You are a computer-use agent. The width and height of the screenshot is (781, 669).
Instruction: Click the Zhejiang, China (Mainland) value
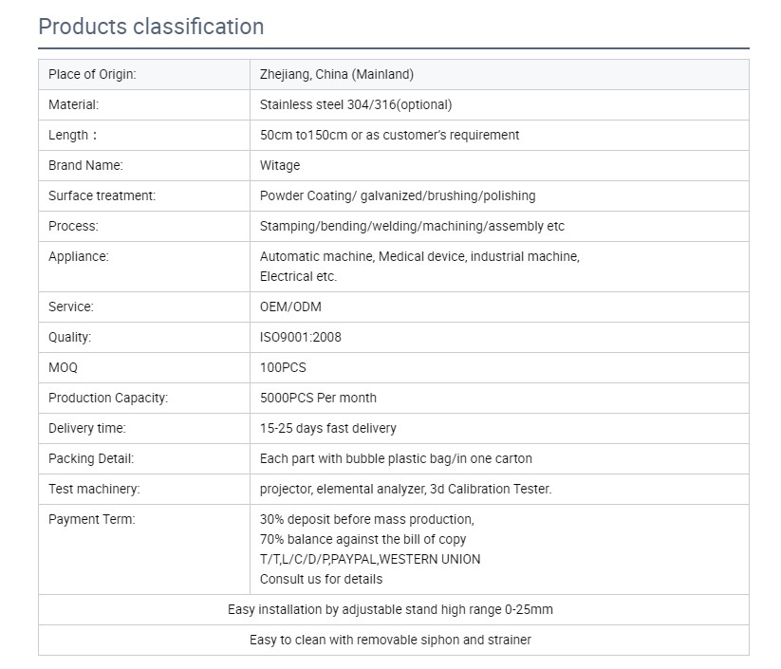[x=337, y=75]
